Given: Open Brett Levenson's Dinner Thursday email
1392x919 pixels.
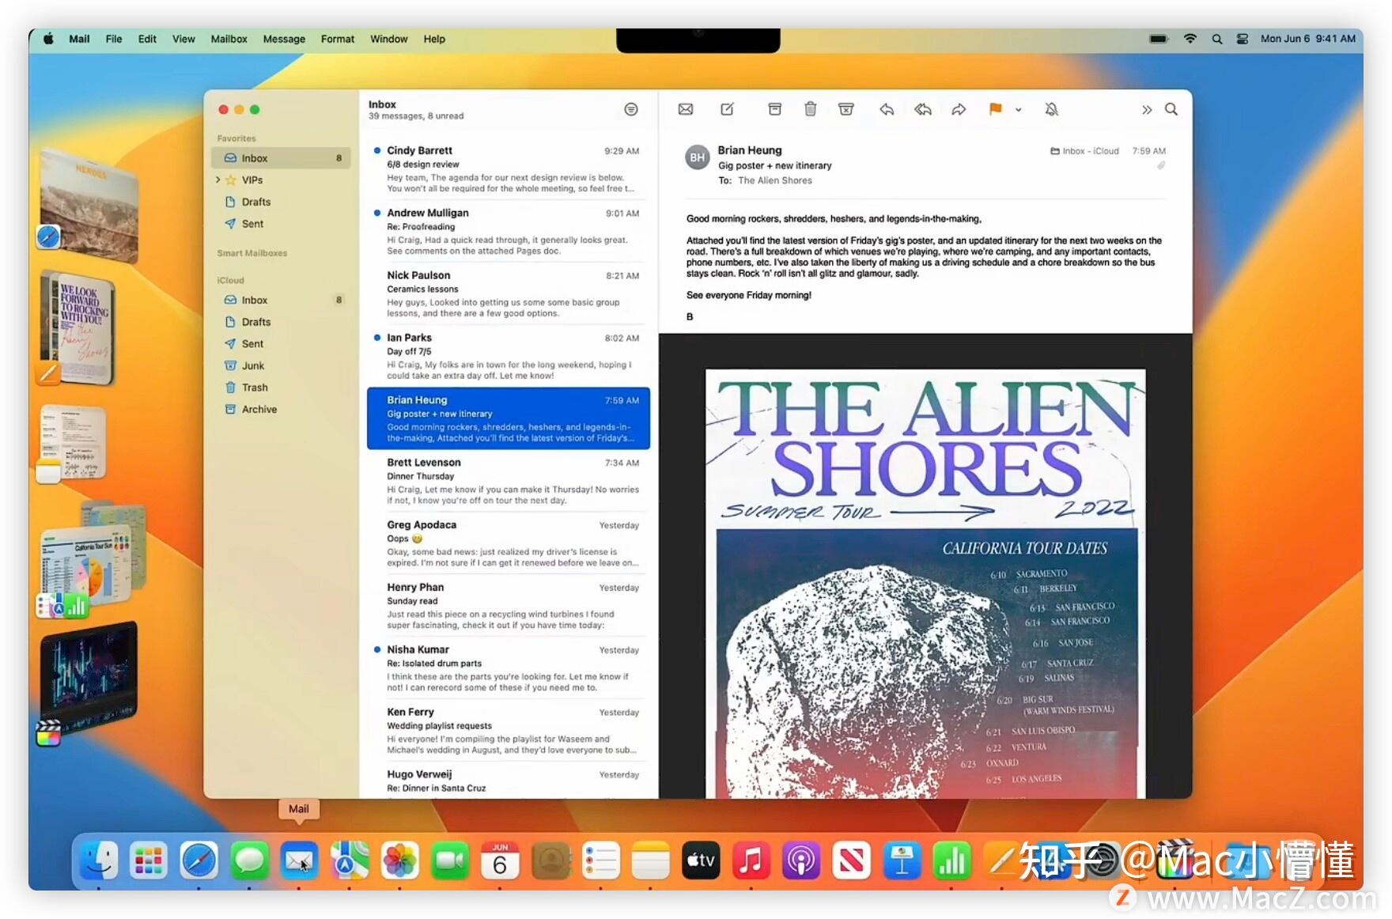Looking at the screenshot, I should (506, 482).
